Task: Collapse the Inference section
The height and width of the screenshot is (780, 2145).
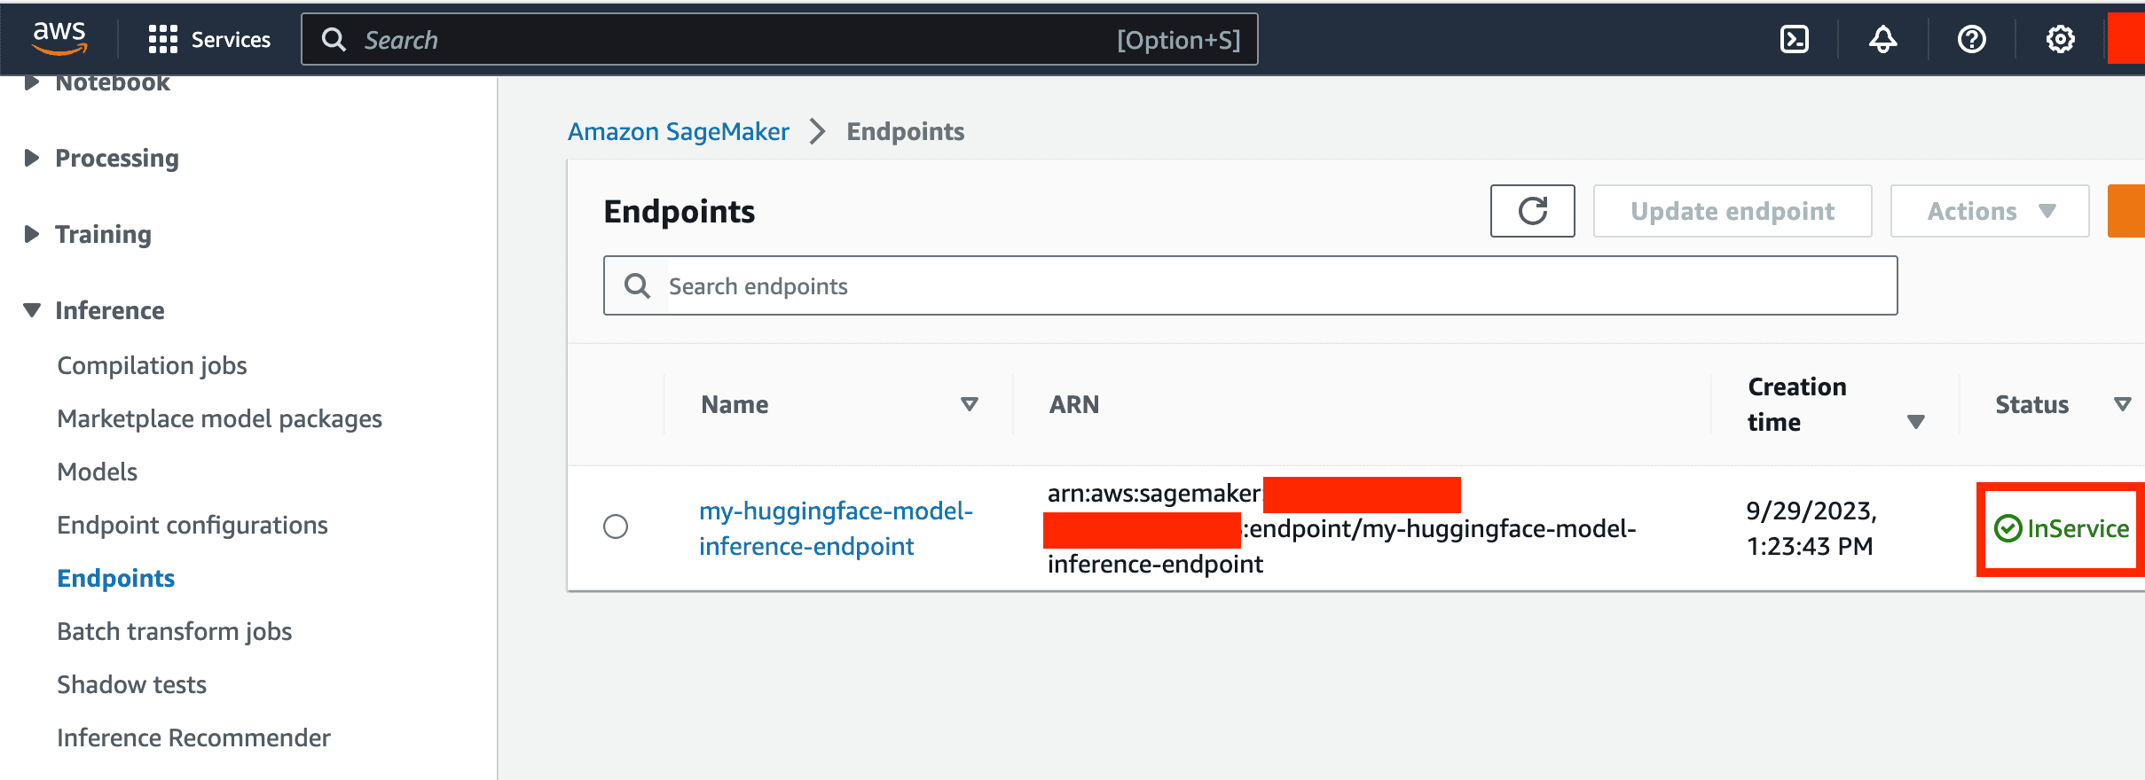Action: point(32,310)
